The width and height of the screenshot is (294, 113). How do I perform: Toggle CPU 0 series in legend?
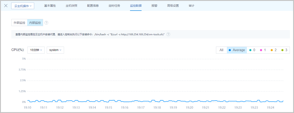pyautogui.click(x=252, y=50)
